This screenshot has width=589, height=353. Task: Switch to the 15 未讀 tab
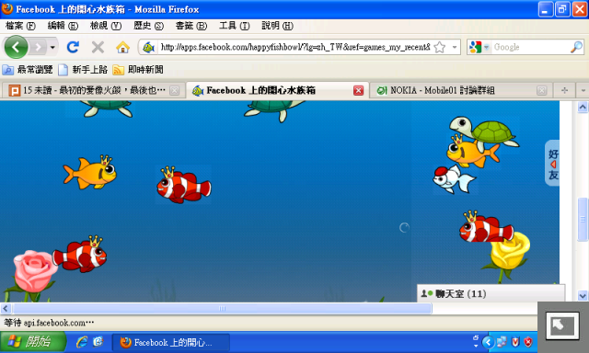pyautogui.click(x=93, y=90)
